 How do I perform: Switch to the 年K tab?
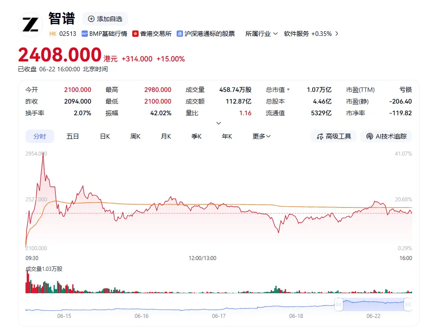[227, 136]
